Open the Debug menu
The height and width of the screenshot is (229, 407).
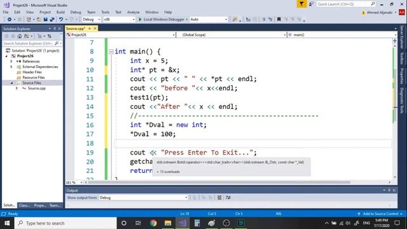(76, 12)
